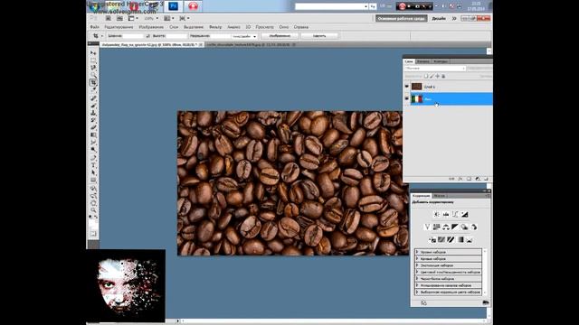The width and height of the screenshot is (579, 325).
Task: Open the blend mode dropdown Обычные
Action: point(434,69)
